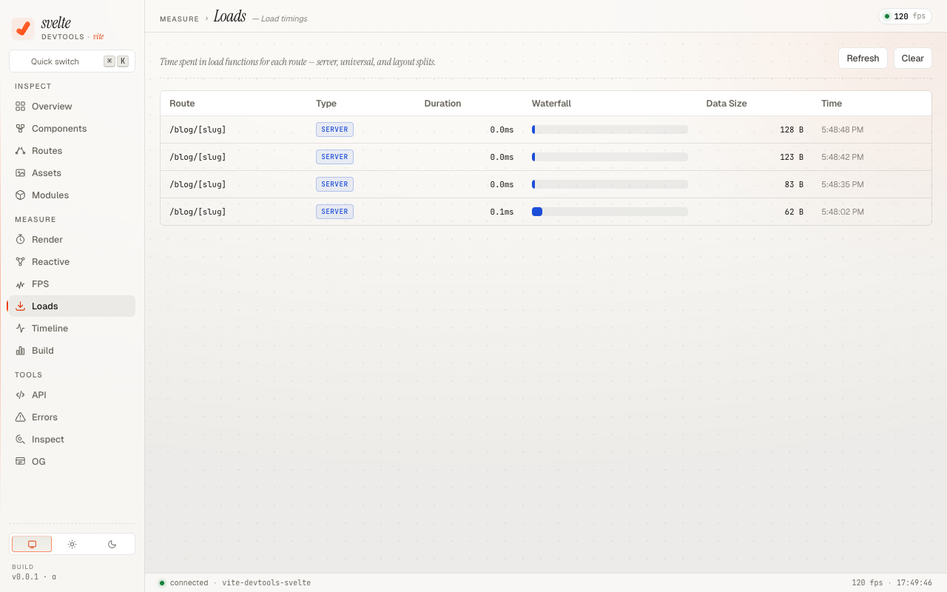Click the Reactive graph icon
947x592 pixels.
(x=21, y=262)
